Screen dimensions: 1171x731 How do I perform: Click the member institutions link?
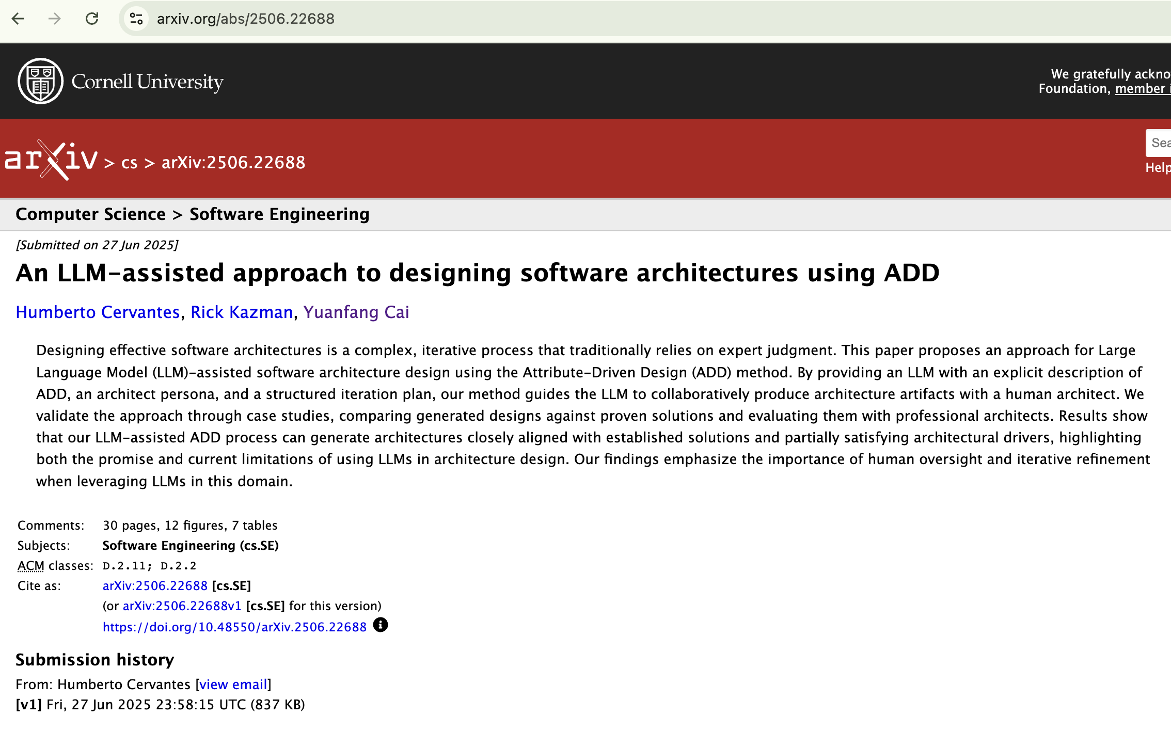click(1141, 89)
